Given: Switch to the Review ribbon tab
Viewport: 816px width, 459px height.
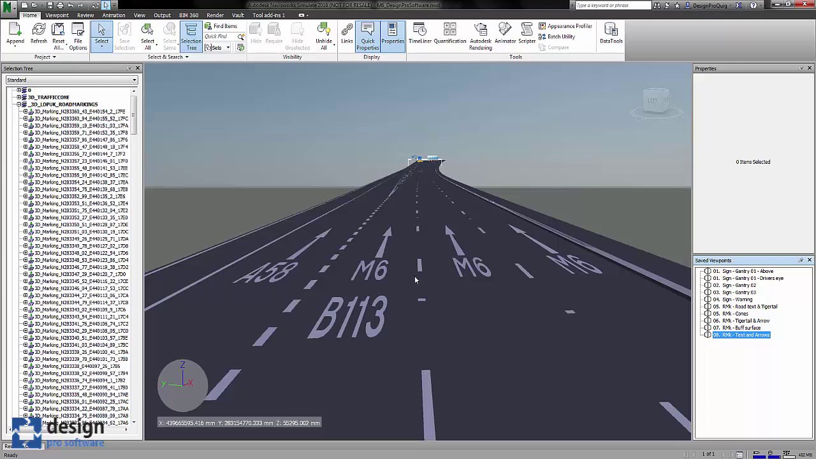Looking at the screenshot, I should (x=85, y=15).
